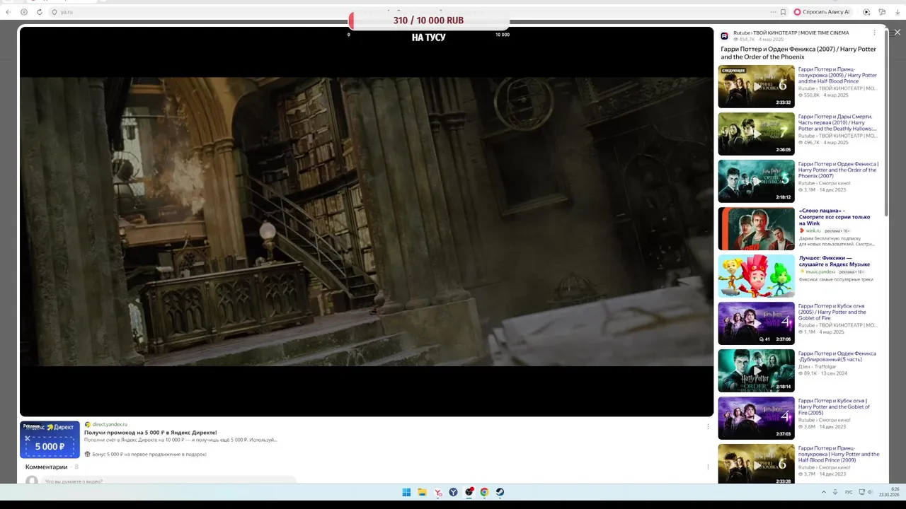Click the video title Гарри Поттер и Орден Феникса (2007)

click(x=798, y=53)
